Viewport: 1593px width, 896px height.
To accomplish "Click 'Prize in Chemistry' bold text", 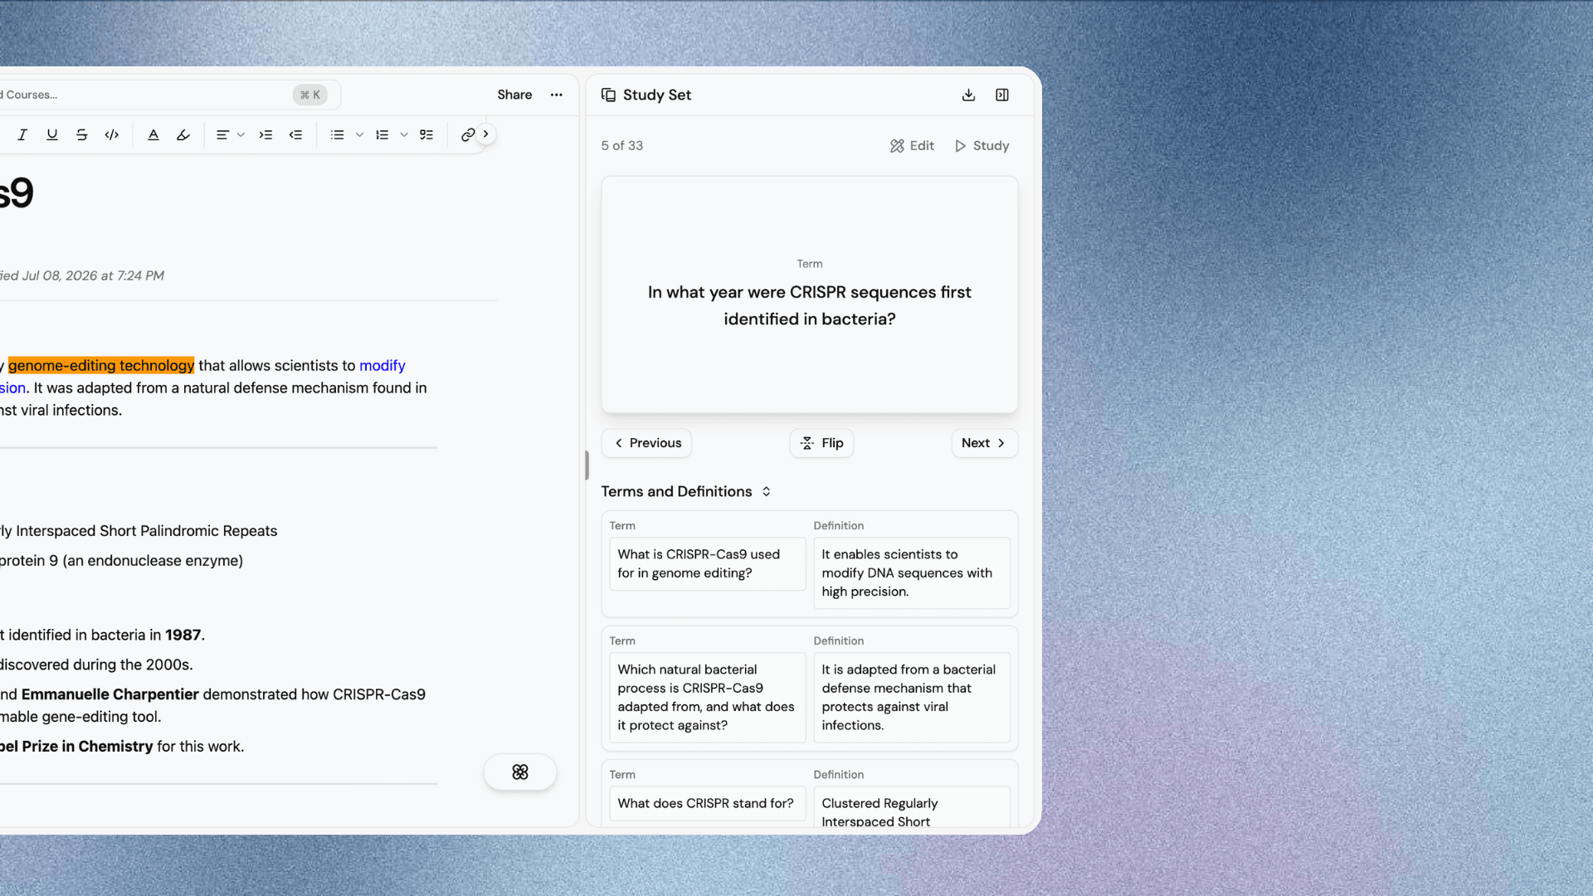I will [x=88, y=747].
